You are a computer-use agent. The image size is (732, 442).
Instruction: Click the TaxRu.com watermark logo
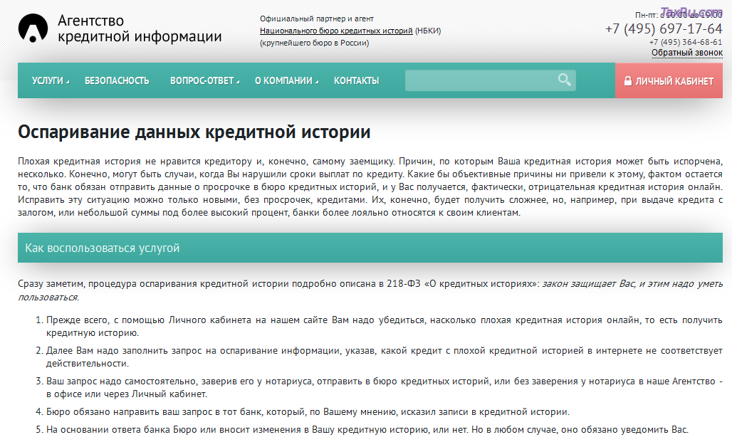pyautogui.click(x=691, y=11)
